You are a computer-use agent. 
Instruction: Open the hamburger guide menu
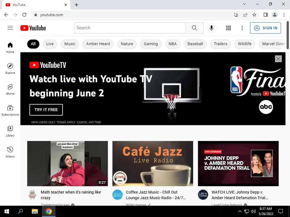10,28
